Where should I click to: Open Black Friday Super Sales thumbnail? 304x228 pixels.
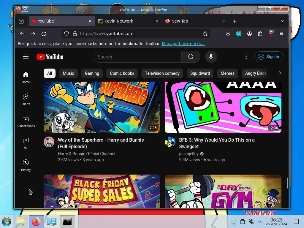102,191
